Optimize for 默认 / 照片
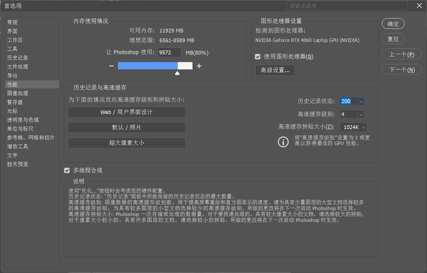The height and width of the screenshot is (273, 427). click(127, 128)
